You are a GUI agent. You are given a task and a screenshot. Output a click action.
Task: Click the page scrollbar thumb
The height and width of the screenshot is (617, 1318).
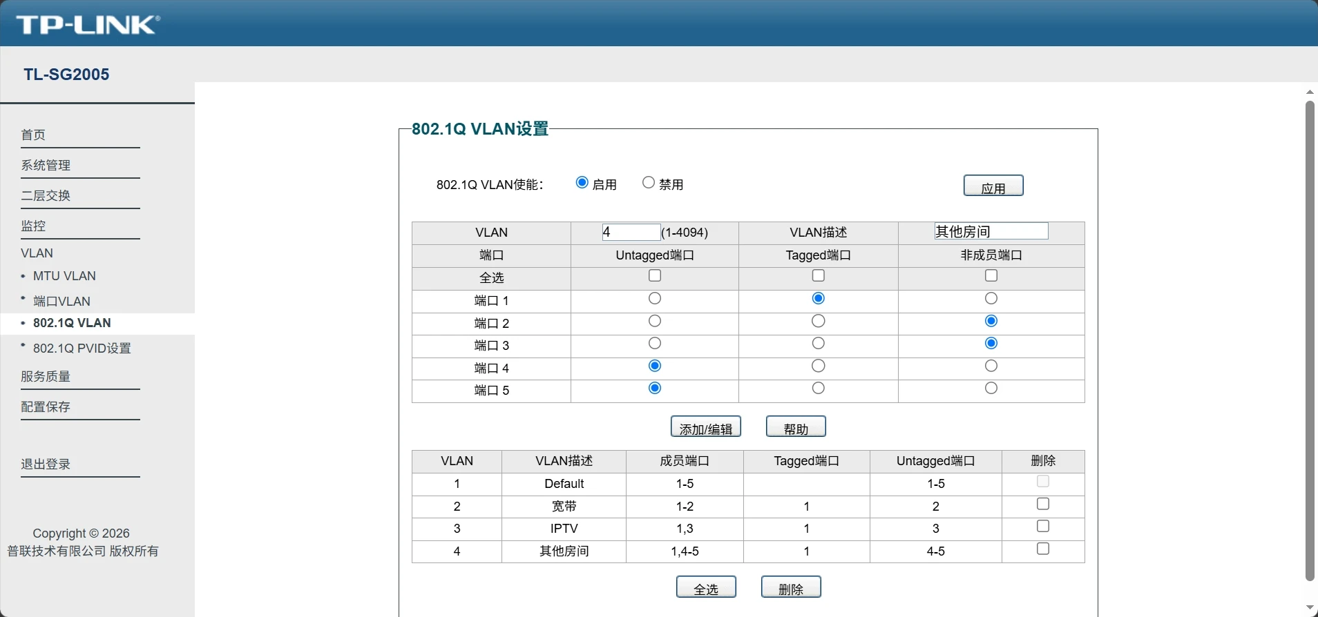point(1310,341)
